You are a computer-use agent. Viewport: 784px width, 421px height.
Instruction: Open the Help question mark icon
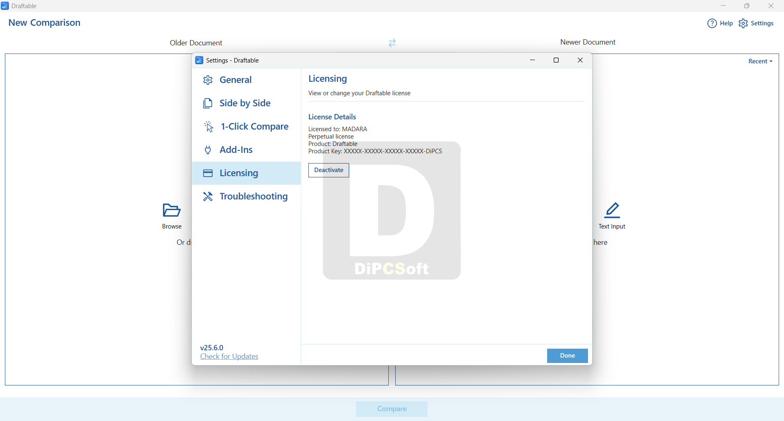tap(712, 23)
